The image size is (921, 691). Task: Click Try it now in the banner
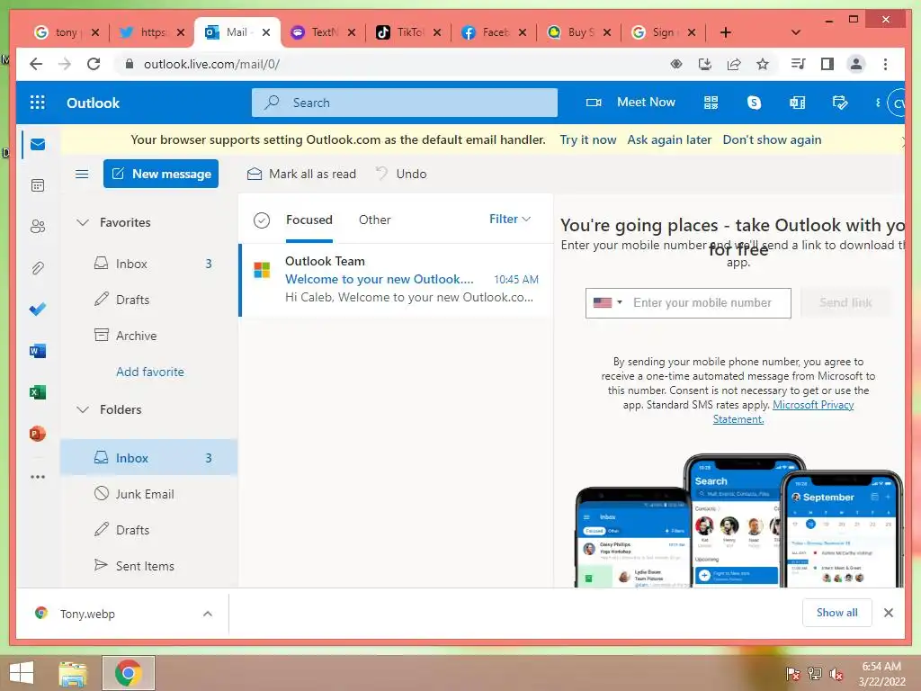tap(587, 139)
